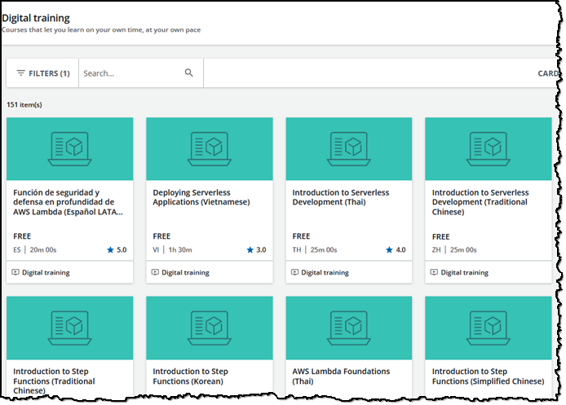Click AWS Lambda Foundations (Thai) title
This screenshot has width=566, height=405.
coord(341,376)
